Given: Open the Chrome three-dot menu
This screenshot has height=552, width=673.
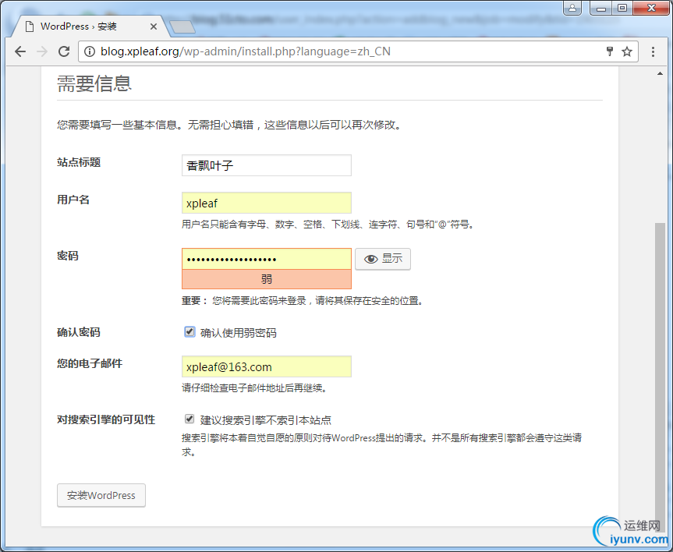Looking at the screenshot, I should 653,51.
